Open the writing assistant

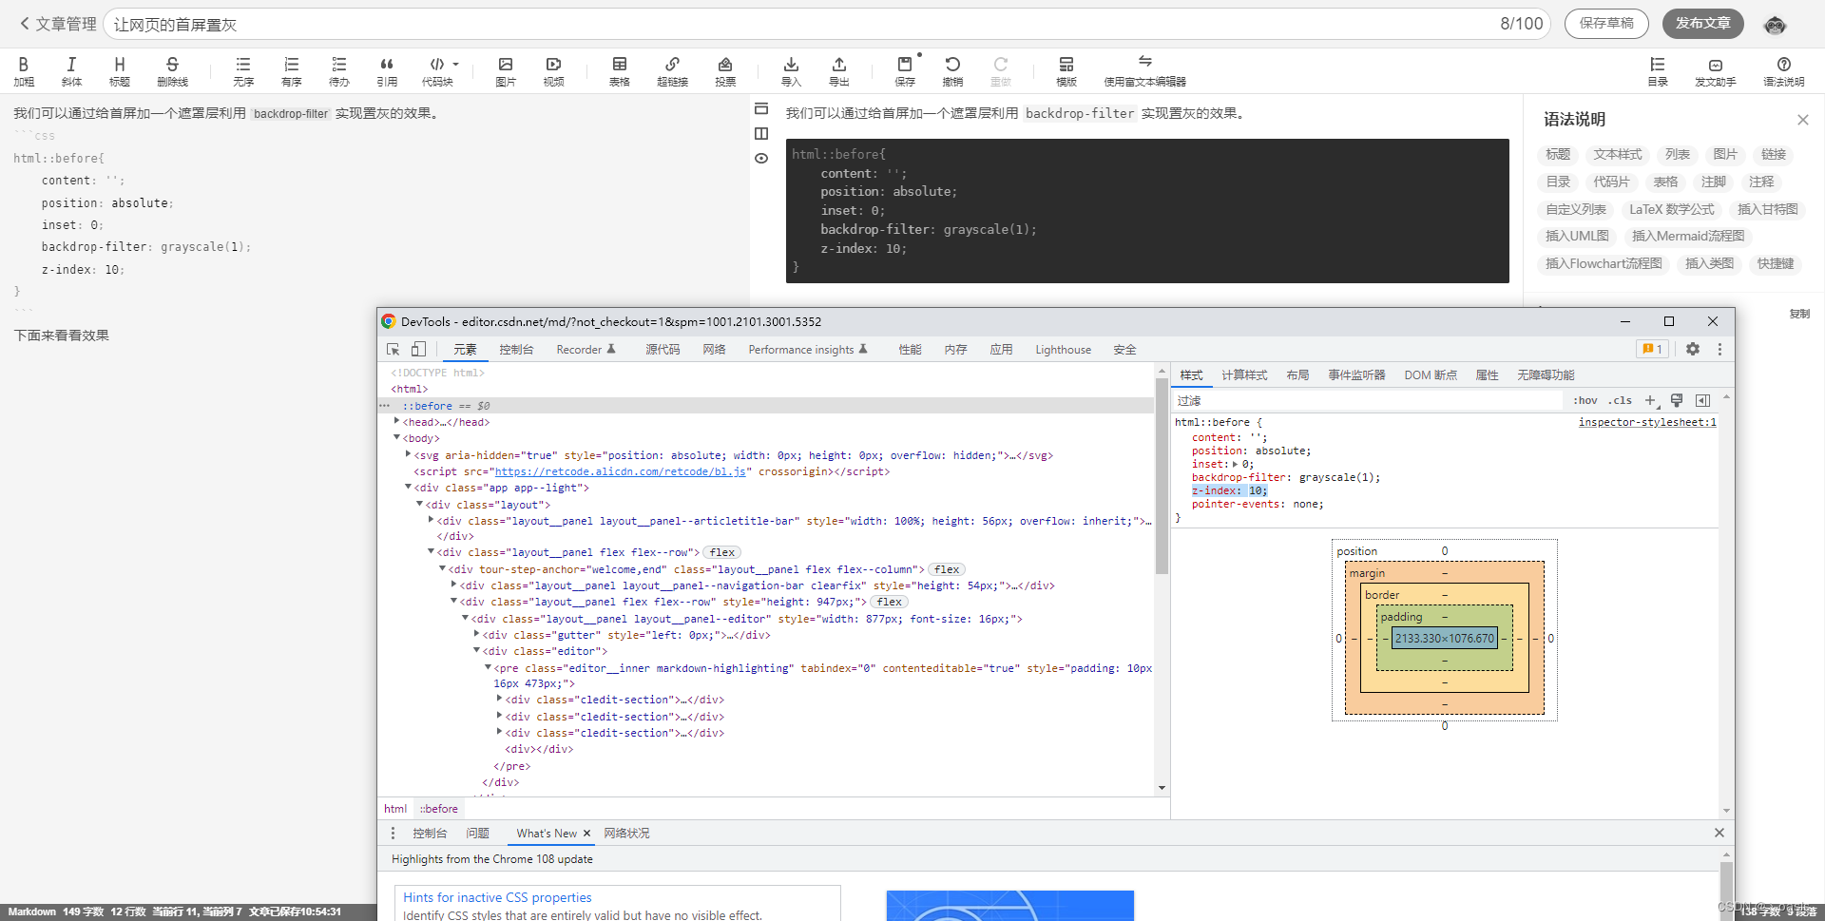1715,70
